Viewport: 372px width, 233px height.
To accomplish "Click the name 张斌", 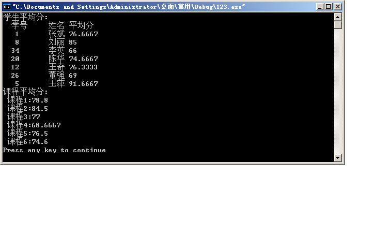I will pyautogui.click(x=56, y=34).
